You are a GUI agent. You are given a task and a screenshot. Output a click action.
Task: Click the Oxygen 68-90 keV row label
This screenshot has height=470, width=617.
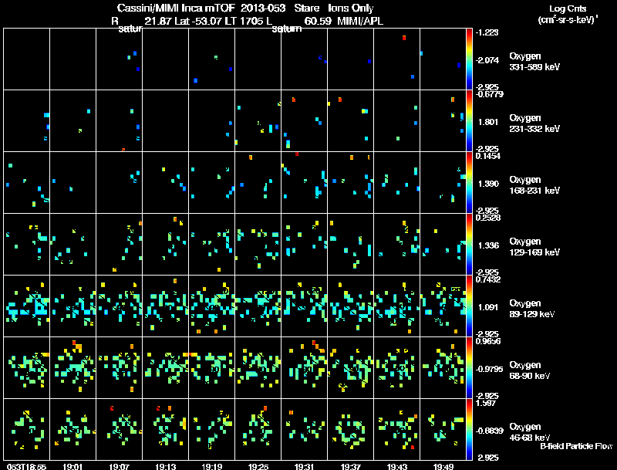pyautogui.click(x=530, y=370)
